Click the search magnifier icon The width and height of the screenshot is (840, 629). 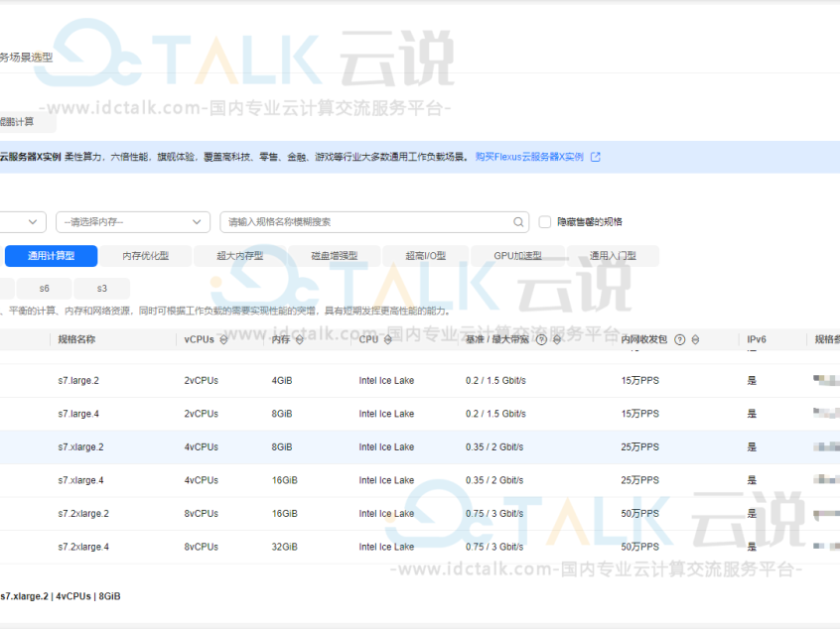click(518, 222)
